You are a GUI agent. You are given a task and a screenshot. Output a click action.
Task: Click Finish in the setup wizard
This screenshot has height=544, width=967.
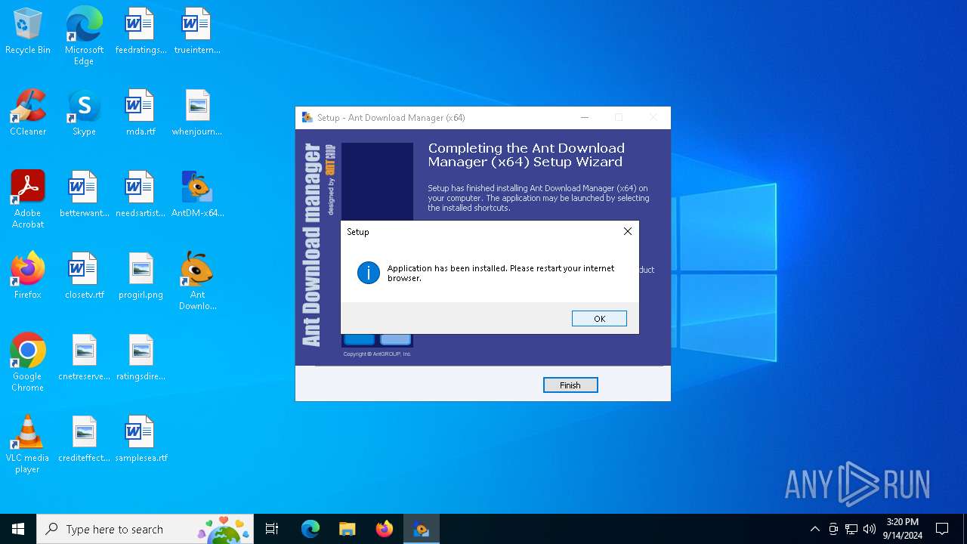point(570,385)
